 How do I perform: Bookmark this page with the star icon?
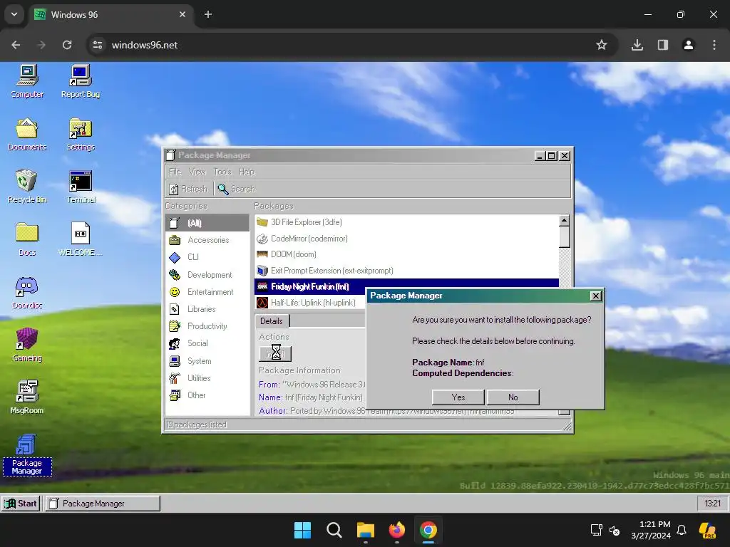click(602, 45)
